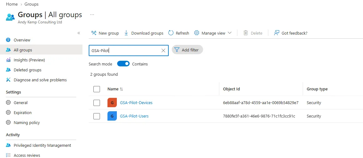This screenshot has height=158, width=363.
Task: Click the Manage view gear icon
Action: [x=196, y=33]
